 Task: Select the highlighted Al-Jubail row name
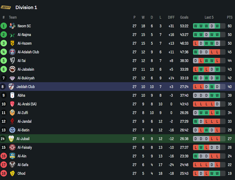tap(23, 139)
